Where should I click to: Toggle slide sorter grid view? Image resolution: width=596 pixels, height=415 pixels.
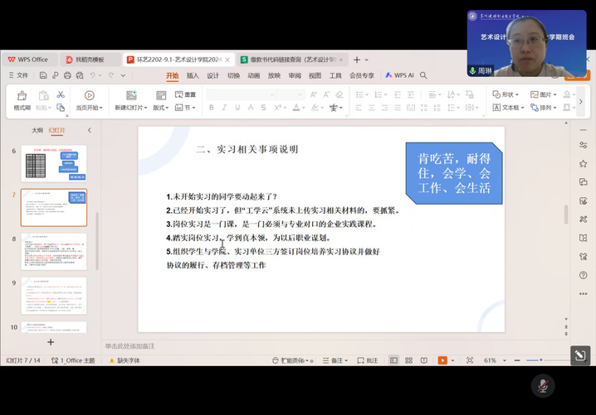point(410,360)
